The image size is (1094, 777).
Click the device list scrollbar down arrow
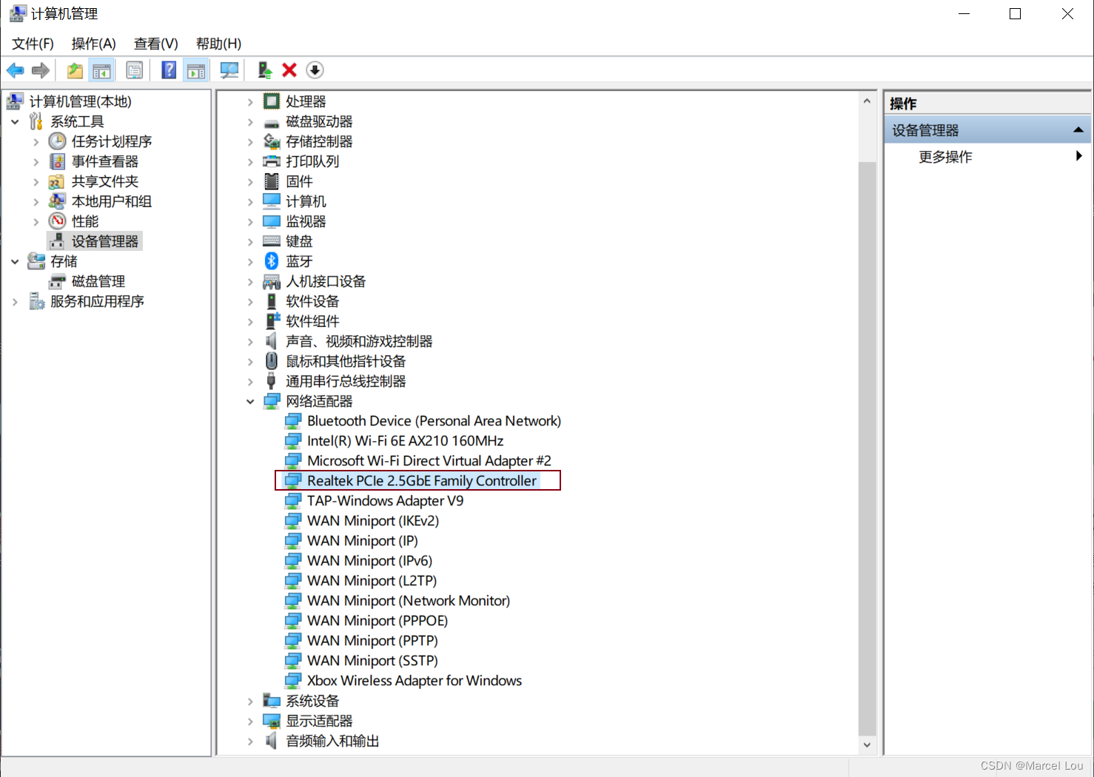(x=867, y=745)
